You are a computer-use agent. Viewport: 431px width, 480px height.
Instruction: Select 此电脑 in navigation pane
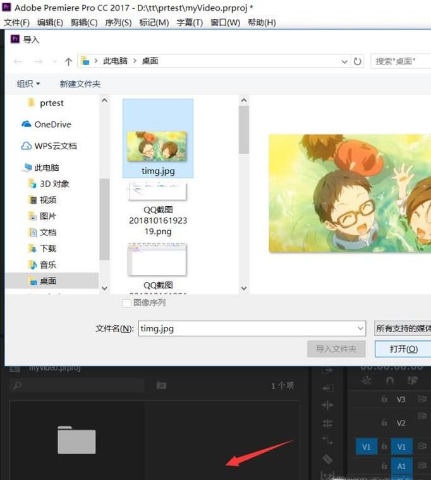pos(40,168)
